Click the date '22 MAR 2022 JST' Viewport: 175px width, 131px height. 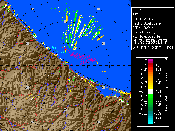point(153,48)
